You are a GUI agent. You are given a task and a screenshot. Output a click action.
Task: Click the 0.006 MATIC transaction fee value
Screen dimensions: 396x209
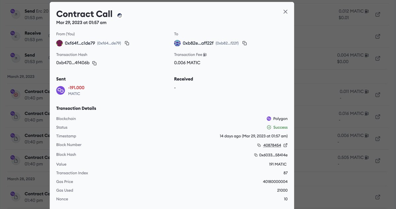[x=187, y=63]
